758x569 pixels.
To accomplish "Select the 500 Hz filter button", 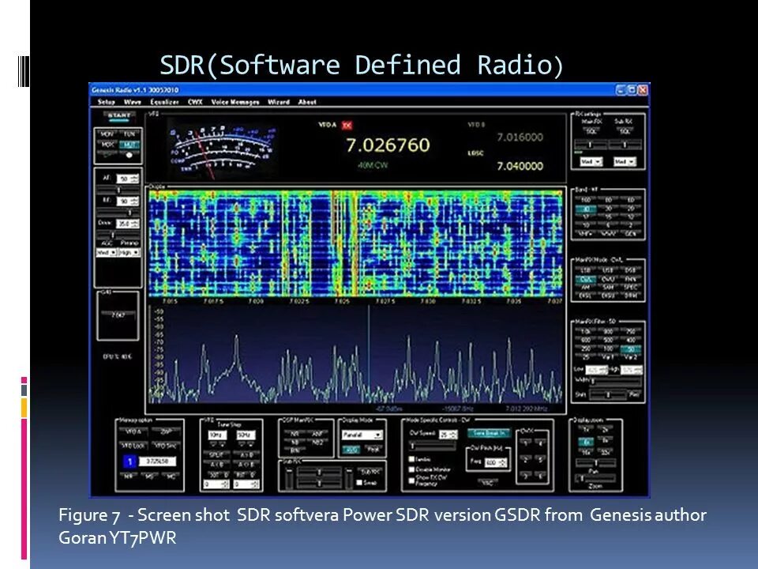I will click(609, 340).
